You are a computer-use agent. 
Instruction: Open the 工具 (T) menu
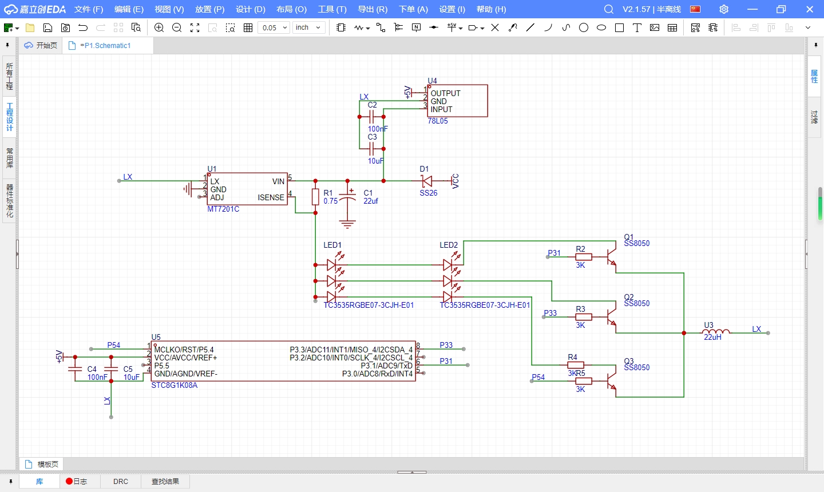[332, 9]
